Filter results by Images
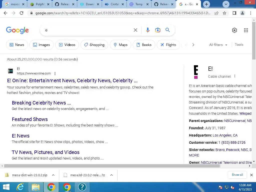The height and width of the screenshot is (192, 256). 41,45
